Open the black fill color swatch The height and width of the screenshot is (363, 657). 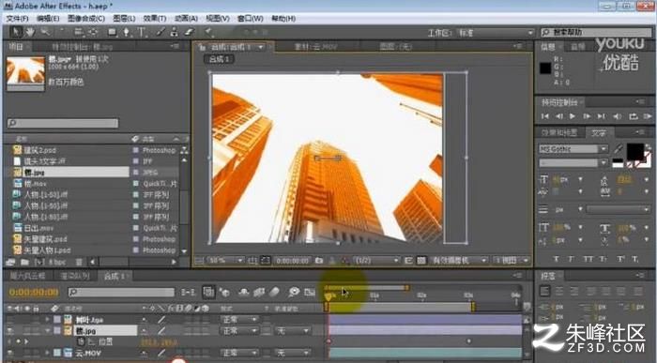coord(634,152)
